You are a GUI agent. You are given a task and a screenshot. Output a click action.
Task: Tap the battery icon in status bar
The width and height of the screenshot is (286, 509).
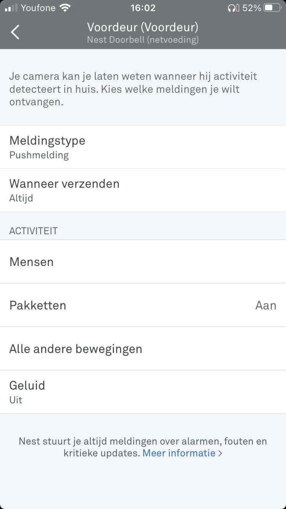(272, 8)
